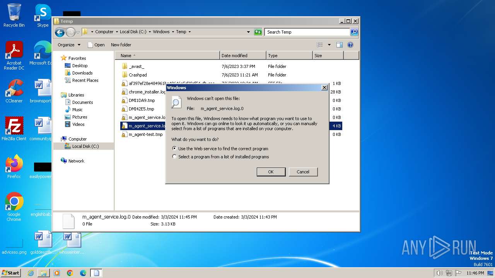Open the Edge taskbar icon

coord(83,273)
